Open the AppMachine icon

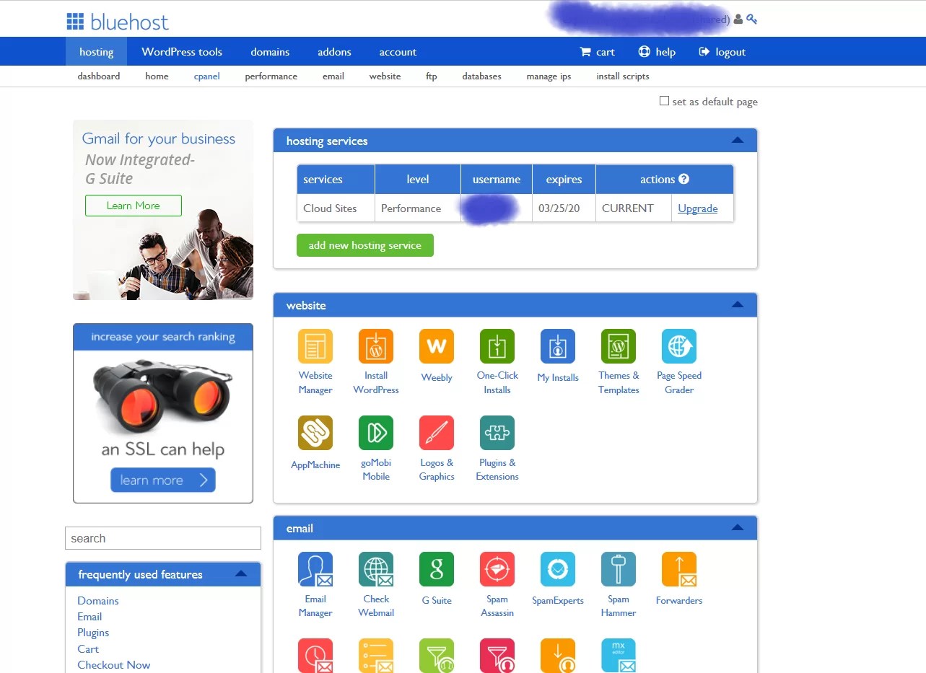[x=315, y=433]
